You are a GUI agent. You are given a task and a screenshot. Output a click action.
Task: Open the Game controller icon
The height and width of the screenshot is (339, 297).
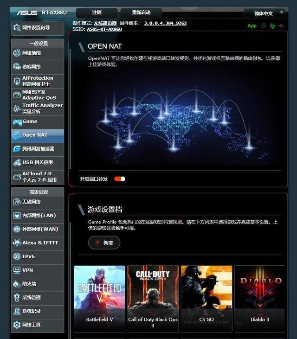click(17, 122)
